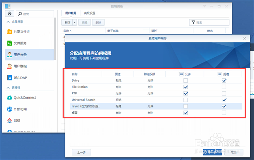The width and height of the screenshot is (254, 160).
Task: Open the 外部访问 external access icon
Action: click(x=9, y=109)
